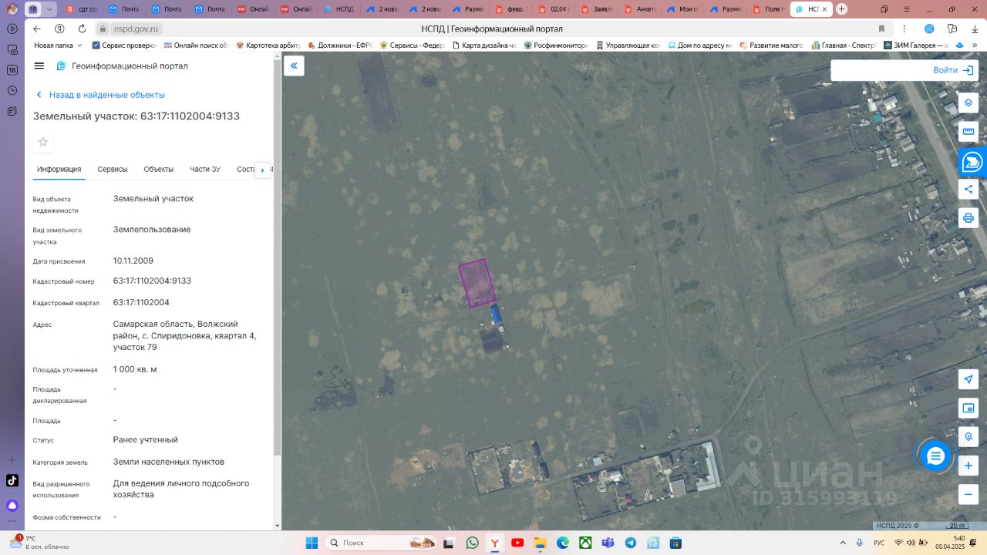Open WhatsApp from the taskbar

pyautogui.click(x=472, y=543)
